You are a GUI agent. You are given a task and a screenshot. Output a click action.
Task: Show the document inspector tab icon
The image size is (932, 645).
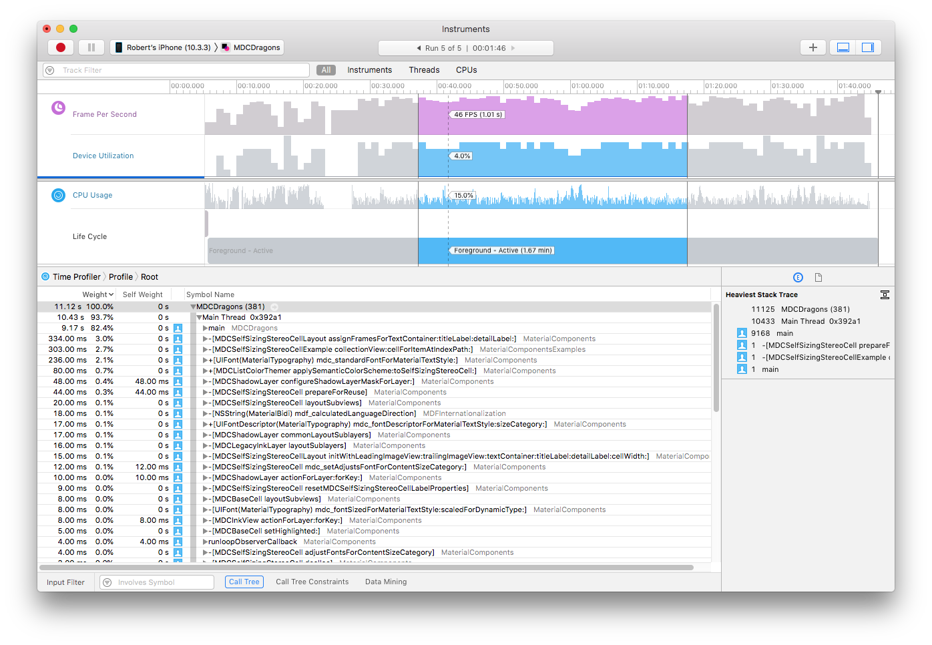(x=819, y=278)
